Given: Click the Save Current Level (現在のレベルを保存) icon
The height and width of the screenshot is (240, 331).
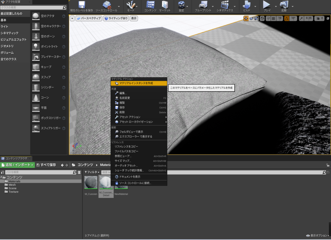Looking at the screenshot, I should click(x=82, y=5).
